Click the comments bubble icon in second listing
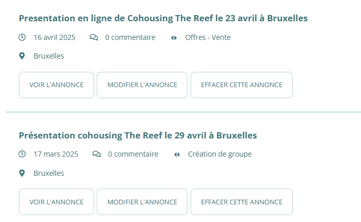 [96, 154]
